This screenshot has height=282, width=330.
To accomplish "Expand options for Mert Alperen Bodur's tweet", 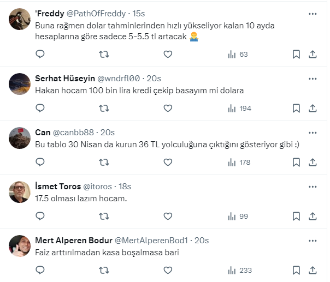I will pyautogui.click(x=313, y=241).
